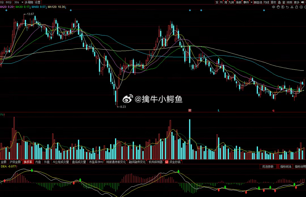The image size is (306, 197).
Task: Zoom in with the plus icon
Action: [301, 7]
